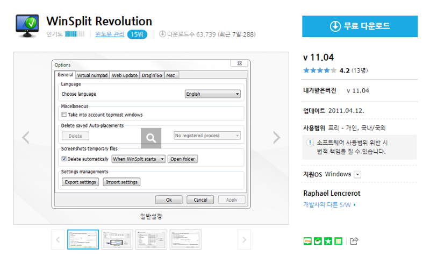Share to Naver cafe cup icon
430x270 pixels.
(318, 241)
